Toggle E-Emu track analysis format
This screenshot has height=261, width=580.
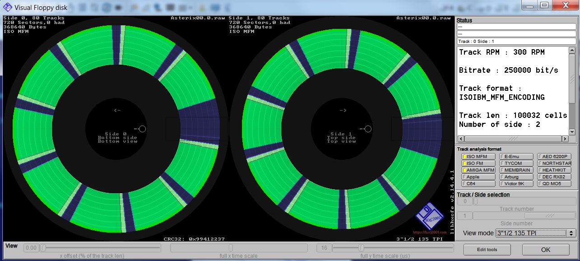[x=516, y=156]
